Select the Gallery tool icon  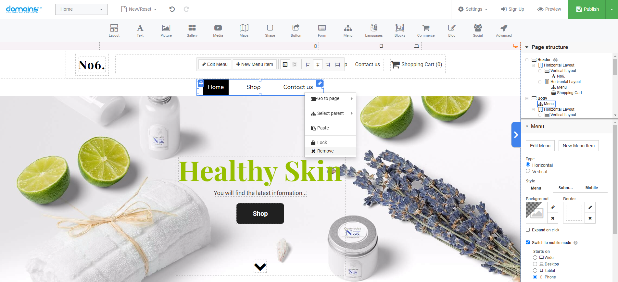point(192,31)
